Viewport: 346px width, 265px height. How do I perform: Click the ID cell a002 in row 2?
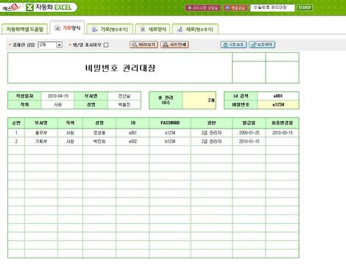pos(133,141)
